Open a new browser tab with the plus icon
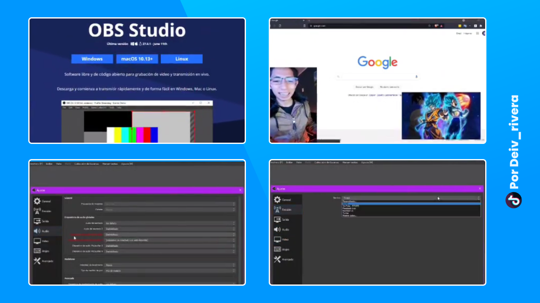Image resolution: width=540 pixels, height=303 pixels. [x=308, y=20]
